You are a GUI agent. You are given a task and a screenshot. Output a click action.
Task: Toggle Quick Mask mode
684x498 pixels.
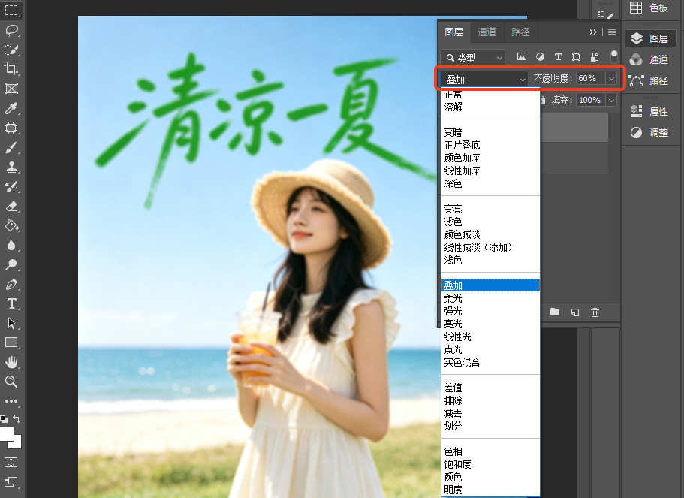coord(11,462)
